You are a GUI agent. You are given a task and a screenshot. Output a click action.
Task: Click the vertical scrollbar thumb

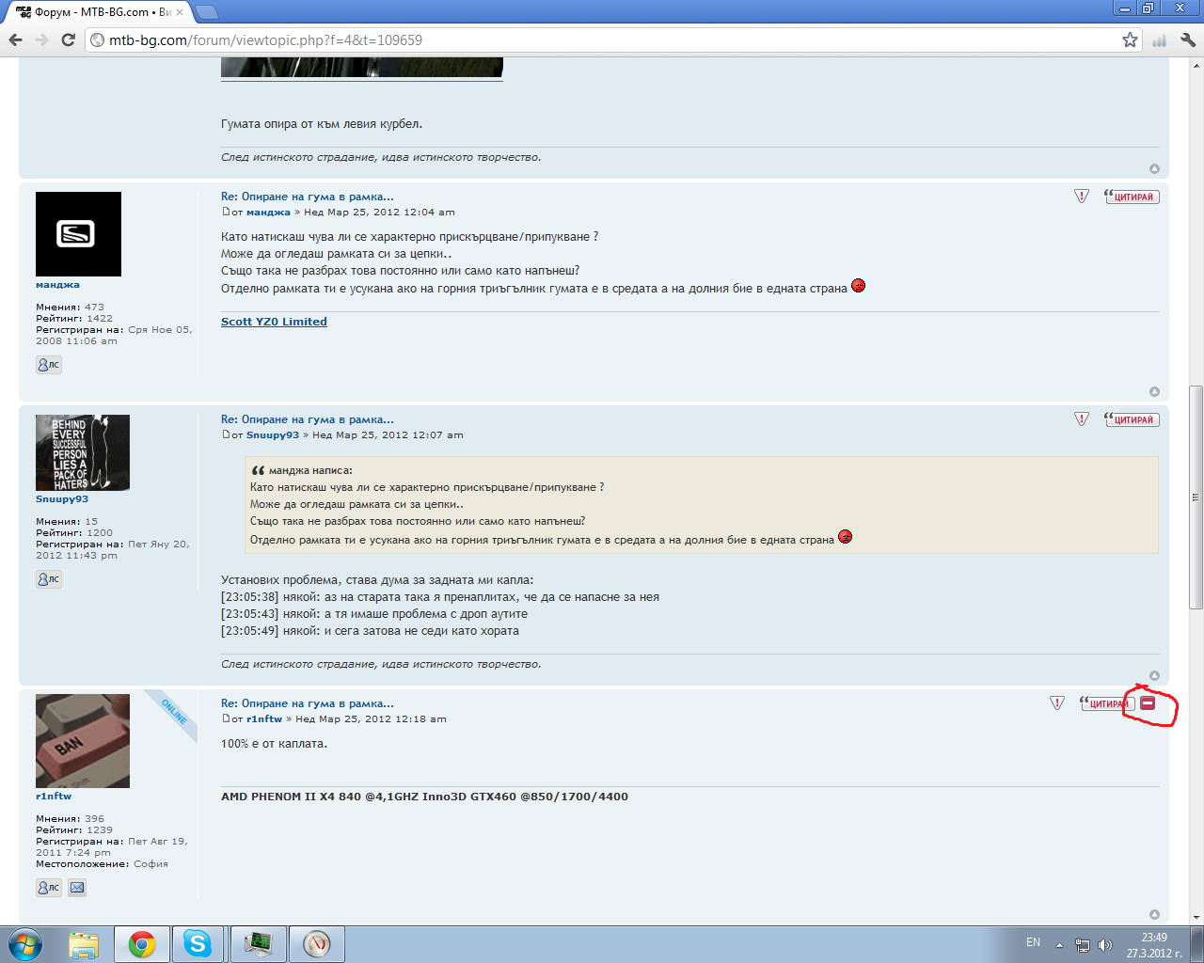(1196, 497)
